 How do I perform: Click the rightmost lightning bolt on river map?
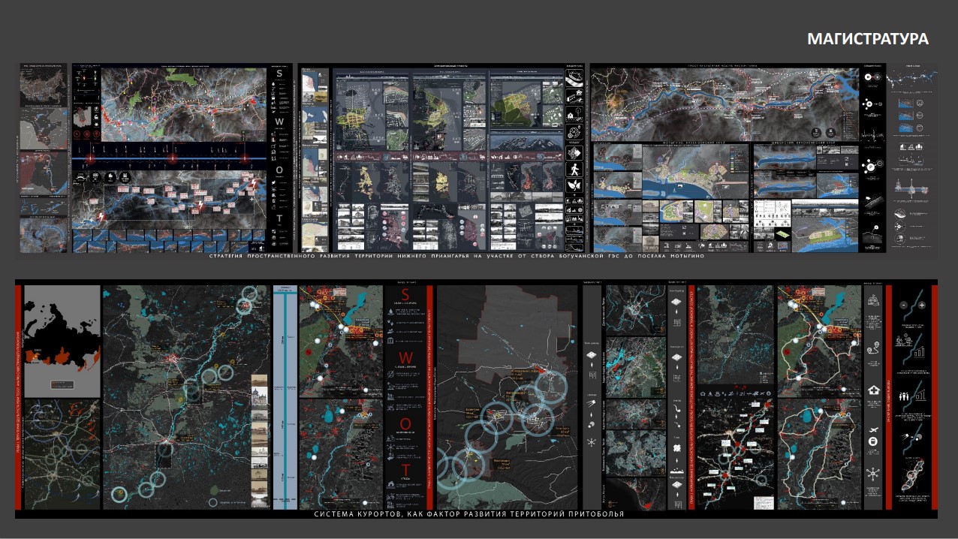click(254, 183)
